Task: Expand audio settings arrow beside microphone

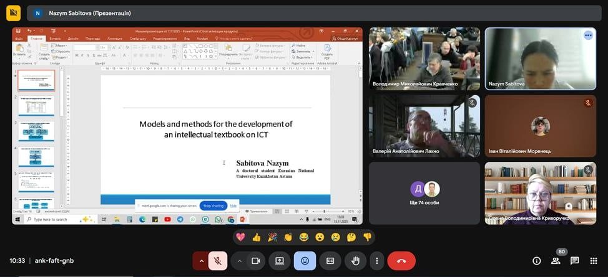Action: pyautogui.click(x=201, y=261)
